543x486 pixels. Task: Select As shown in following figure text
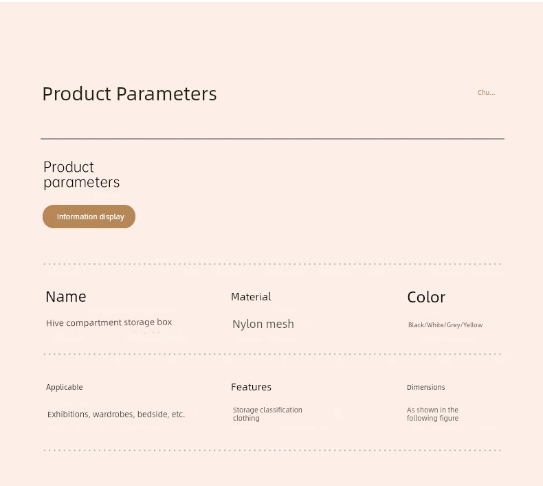(x=433, y=414)
